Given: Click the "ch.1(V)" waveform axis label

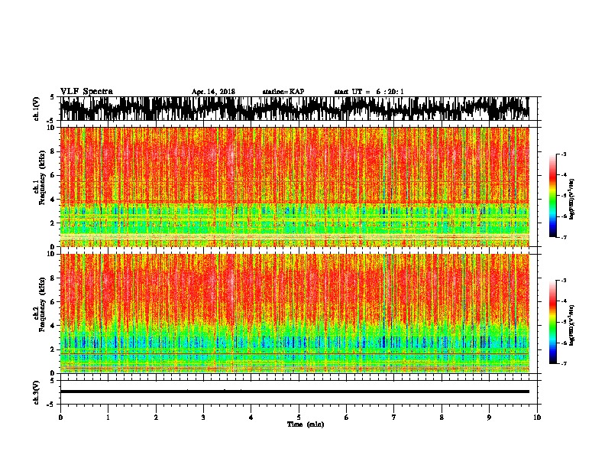Looking at the screenshot, I should pyautogui.click(x=37, y=109).
